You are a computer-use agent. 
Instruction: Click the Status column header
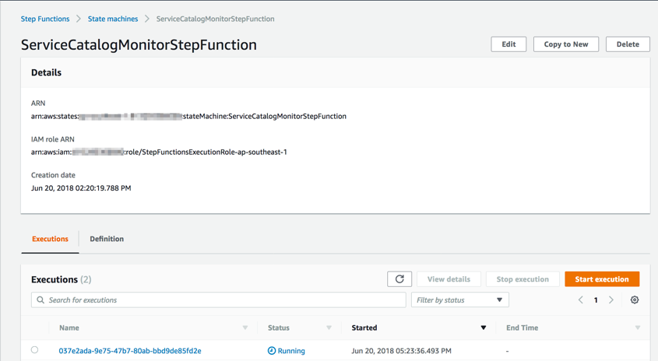[x=279, y=328]
